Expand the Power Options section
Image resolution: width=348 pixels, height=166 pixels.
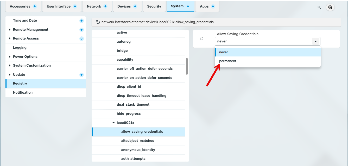tap(10, 57)
